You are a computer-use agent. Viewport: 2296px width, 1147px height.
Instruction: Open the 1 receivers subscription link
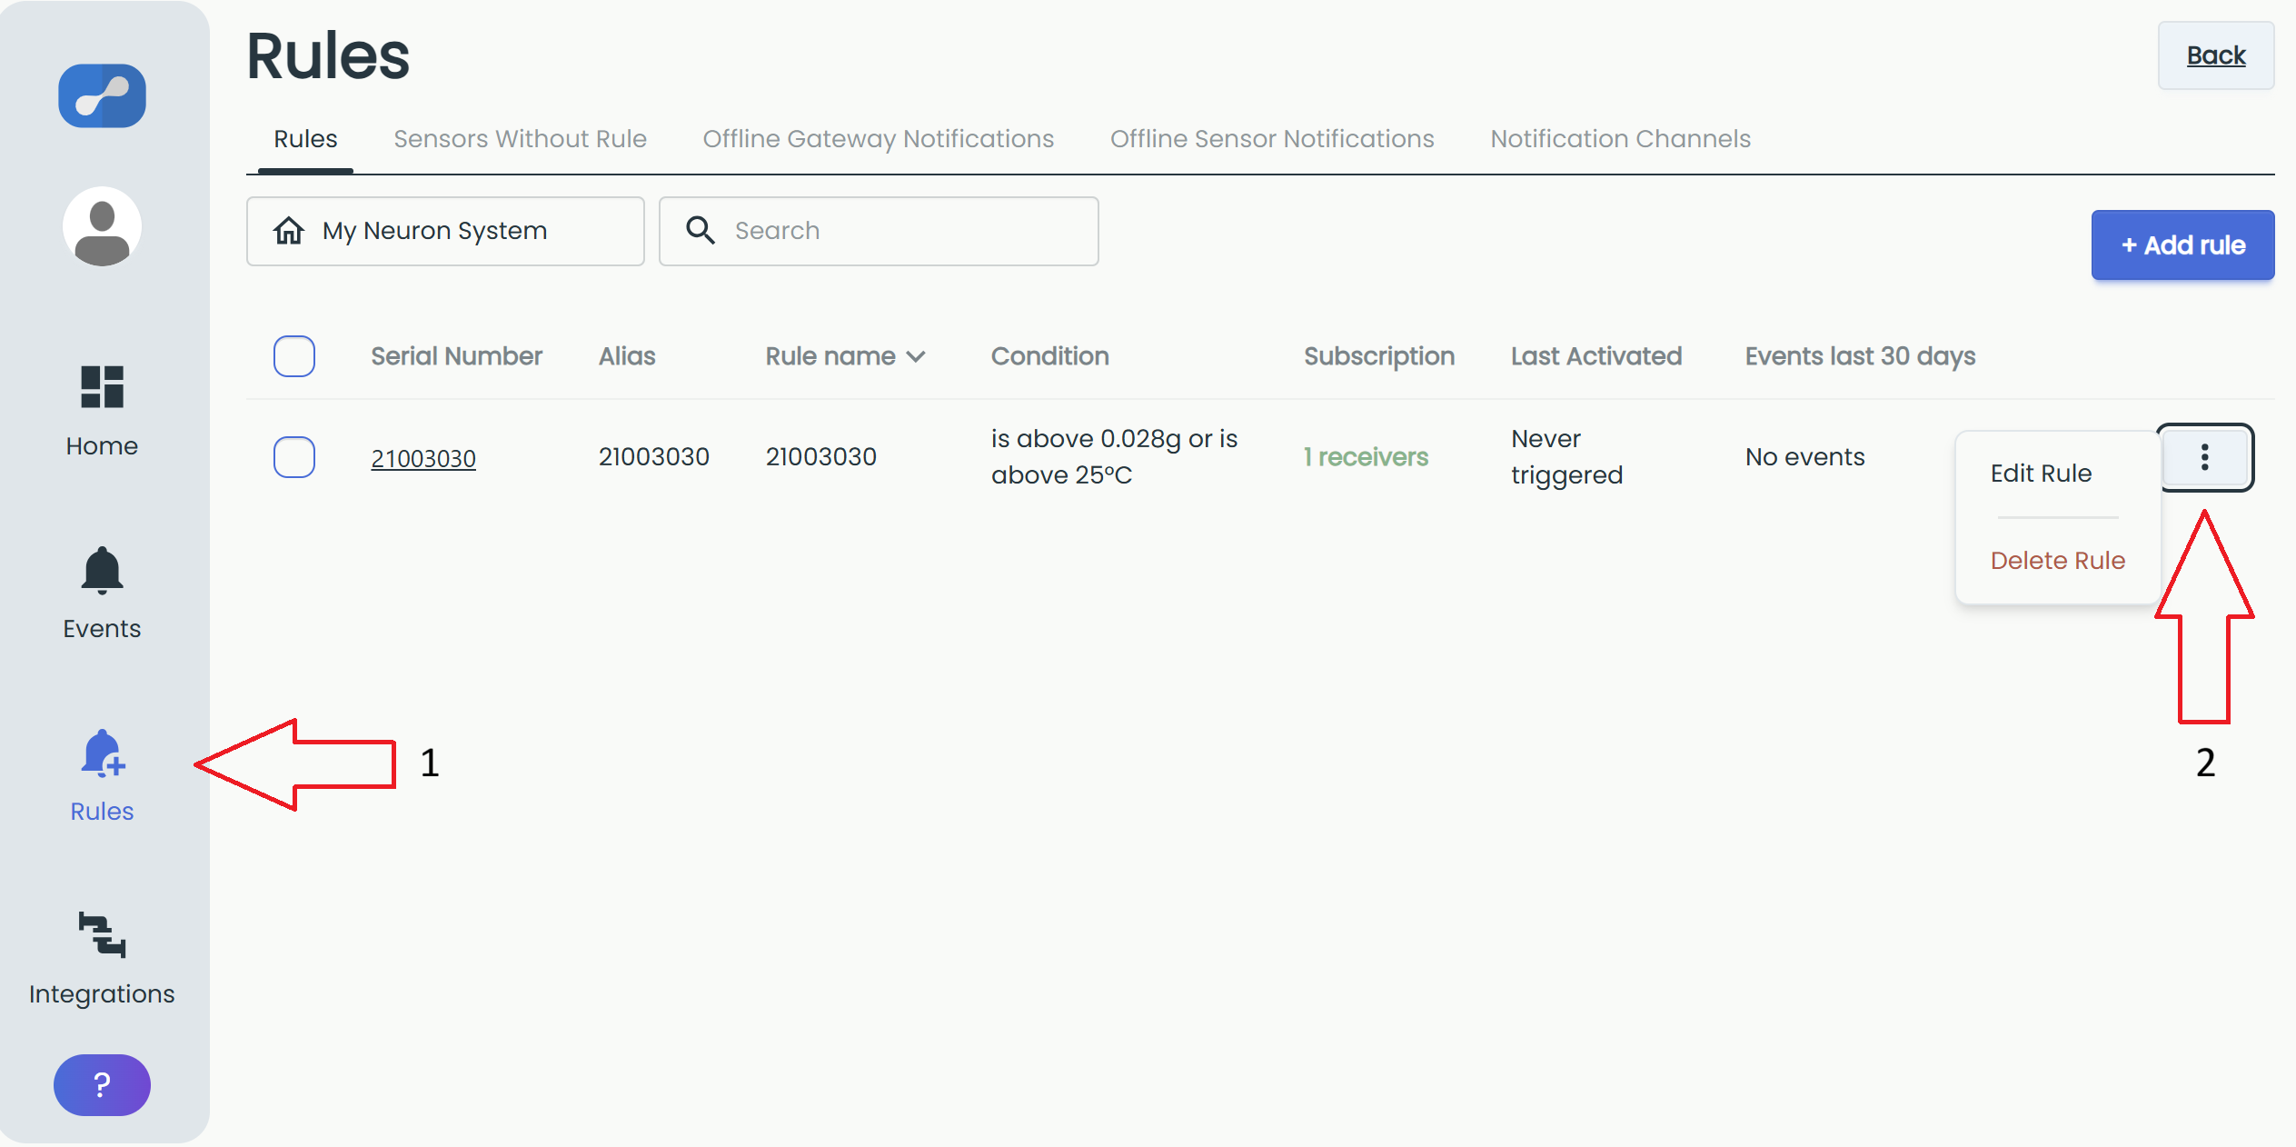1366,457
